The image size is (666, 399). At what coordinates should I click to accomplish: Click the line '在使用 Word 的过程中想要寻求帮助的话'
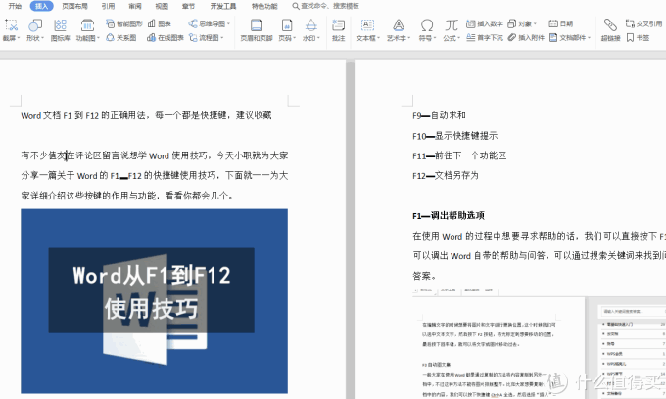[539, 236]
